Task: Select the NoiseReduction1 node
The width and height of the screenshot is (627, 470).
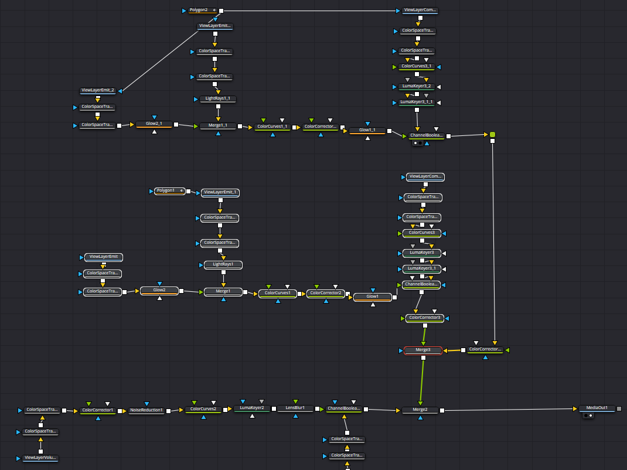Action: [146, 411]
